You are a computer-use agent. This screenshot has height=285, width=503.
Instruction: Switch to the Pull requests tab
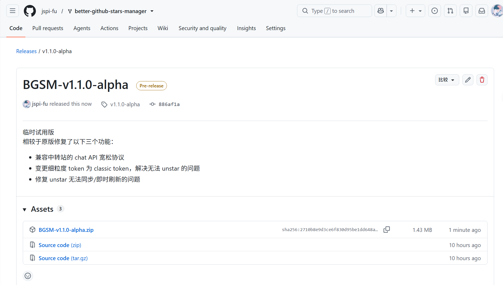48,28
